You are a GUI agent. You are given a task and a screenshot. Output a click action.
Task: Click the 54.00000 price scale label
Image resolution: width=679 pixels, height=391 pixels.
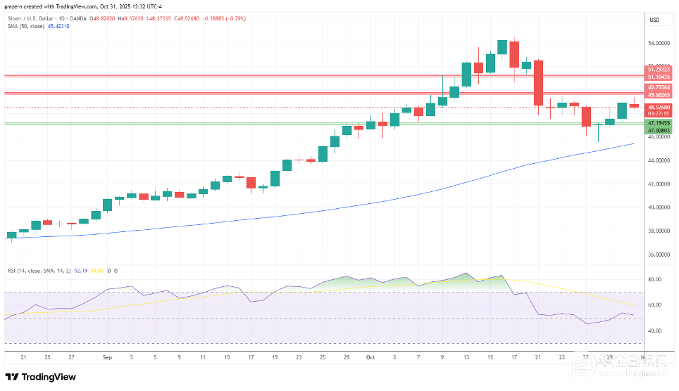coord(657,43)
